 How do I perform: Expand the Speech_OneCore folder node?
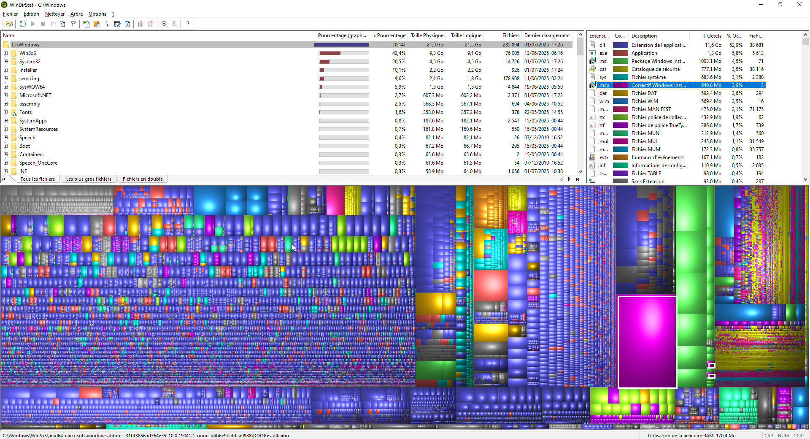tap(5, 163)
